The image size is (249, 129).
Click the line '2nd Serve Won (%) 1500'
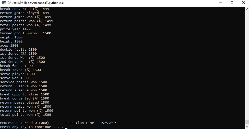(x=22, y=62)
